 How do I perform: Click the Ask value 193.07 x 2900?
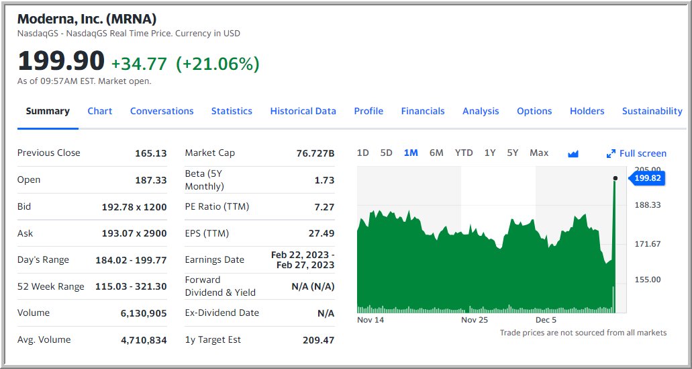pos(134,233)
